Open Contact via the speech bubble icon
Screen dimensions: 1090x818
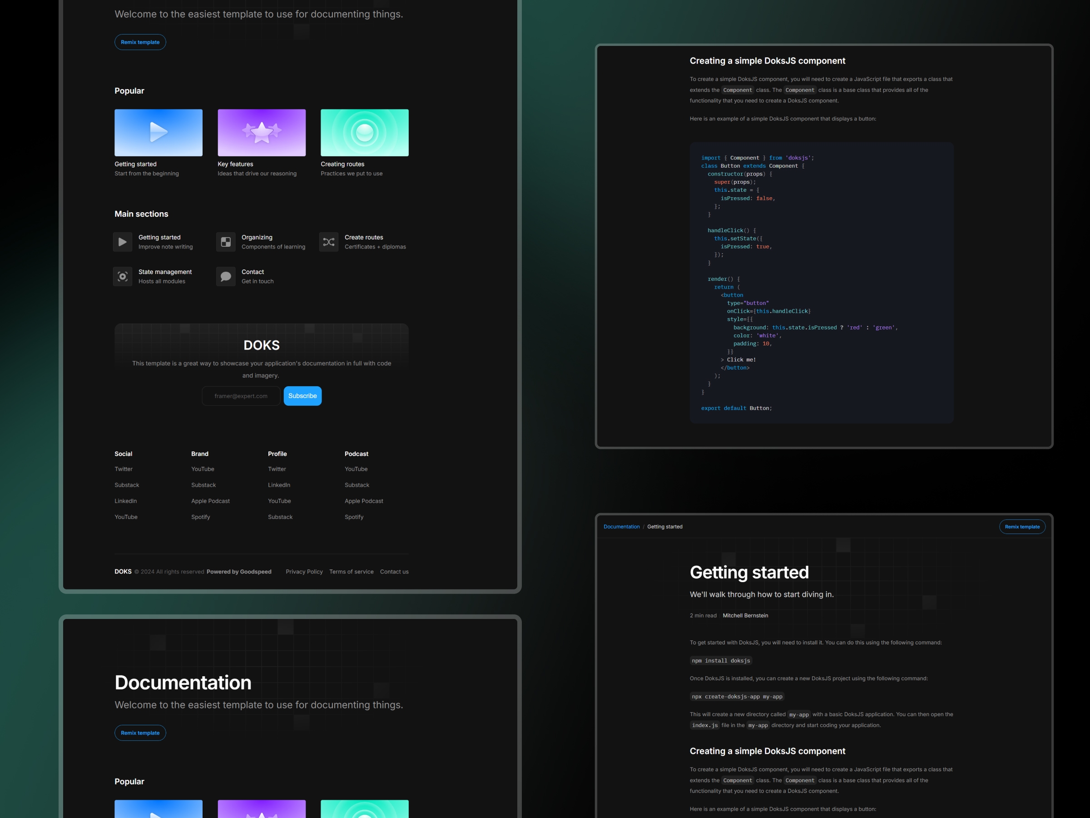[x=225, y=276]
